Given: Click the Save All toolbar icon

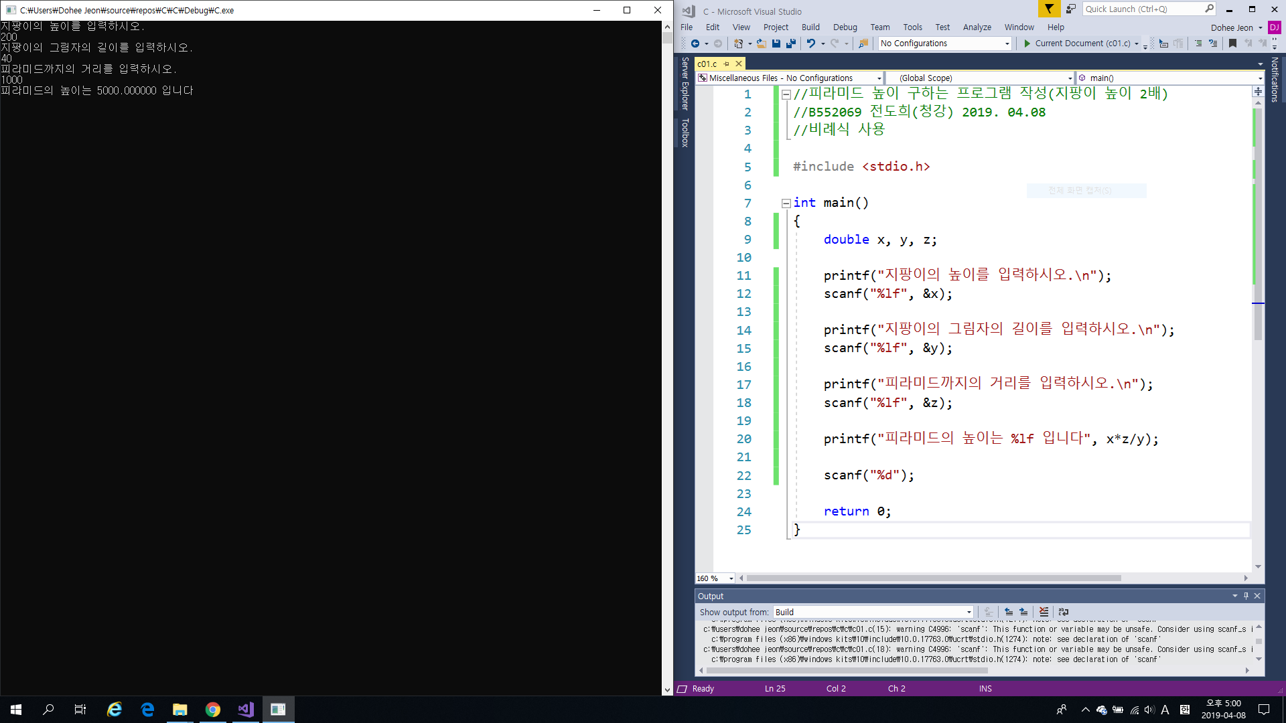Looking at the screenshot, I should pyautogui.click(x=791, y=44).
